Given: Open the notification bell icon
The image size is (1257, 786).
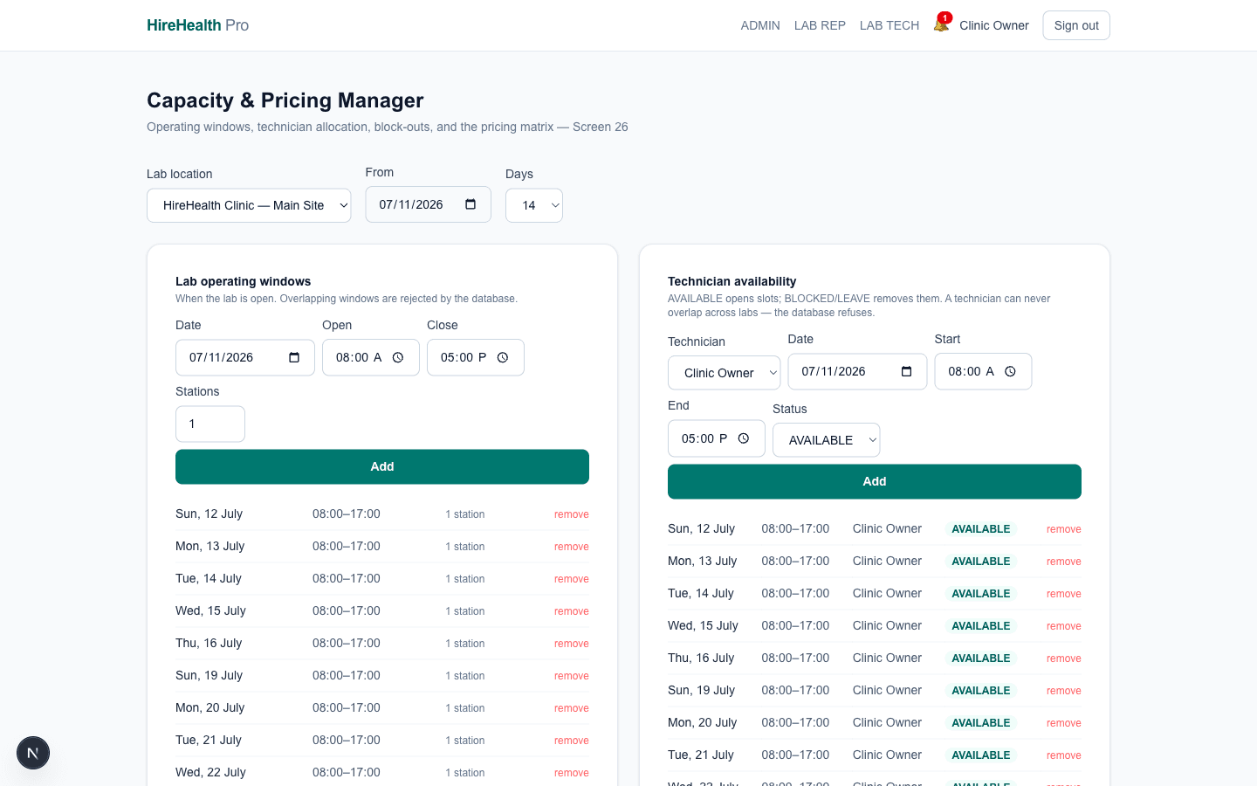Looking at the screenshot, I should coord(941,24).
